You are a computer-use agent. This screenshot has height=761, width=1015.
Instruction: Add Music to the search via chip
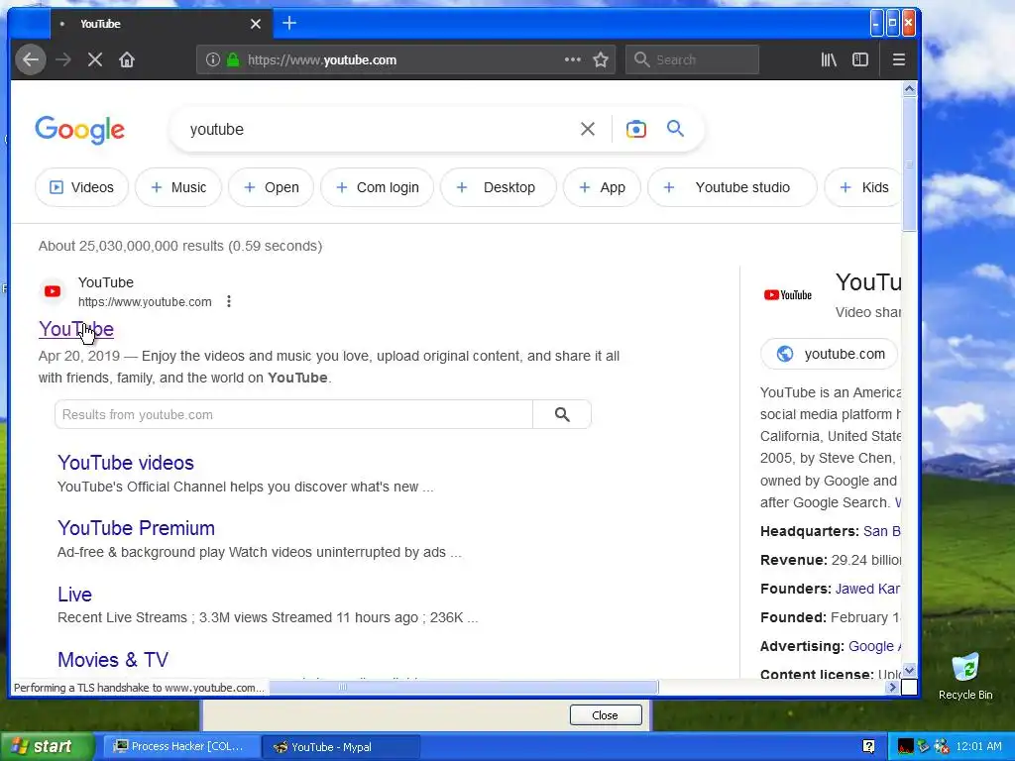click(x=178, y=187)
